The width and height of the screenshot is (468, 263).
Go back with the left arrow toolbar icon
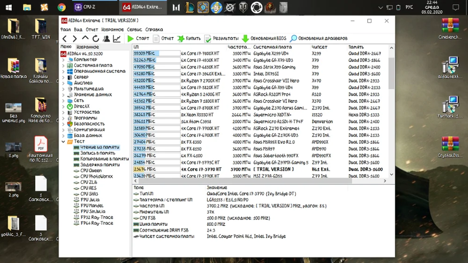(65, 38)
